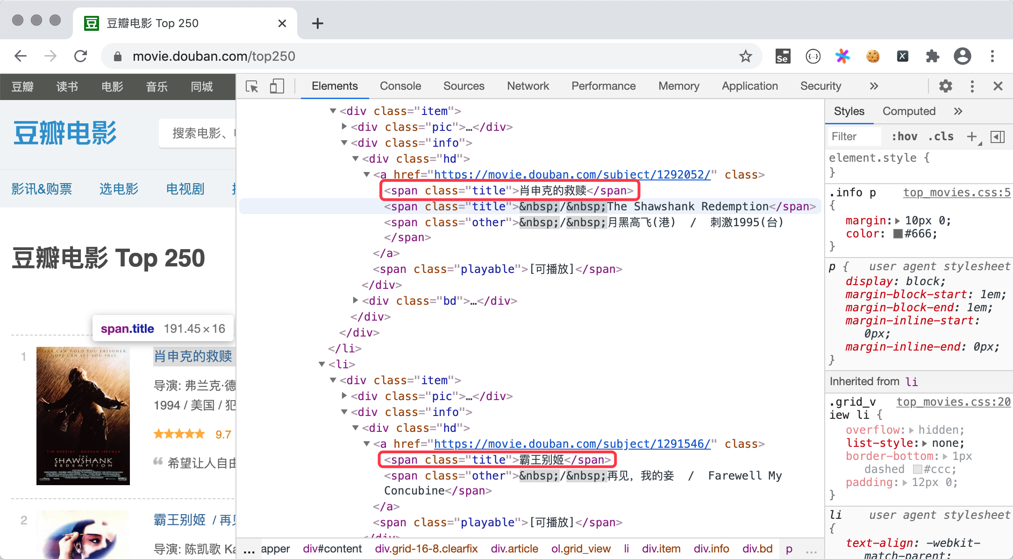
Task: Bookmark the page with the star icon
Action: (x=746, y=56)
